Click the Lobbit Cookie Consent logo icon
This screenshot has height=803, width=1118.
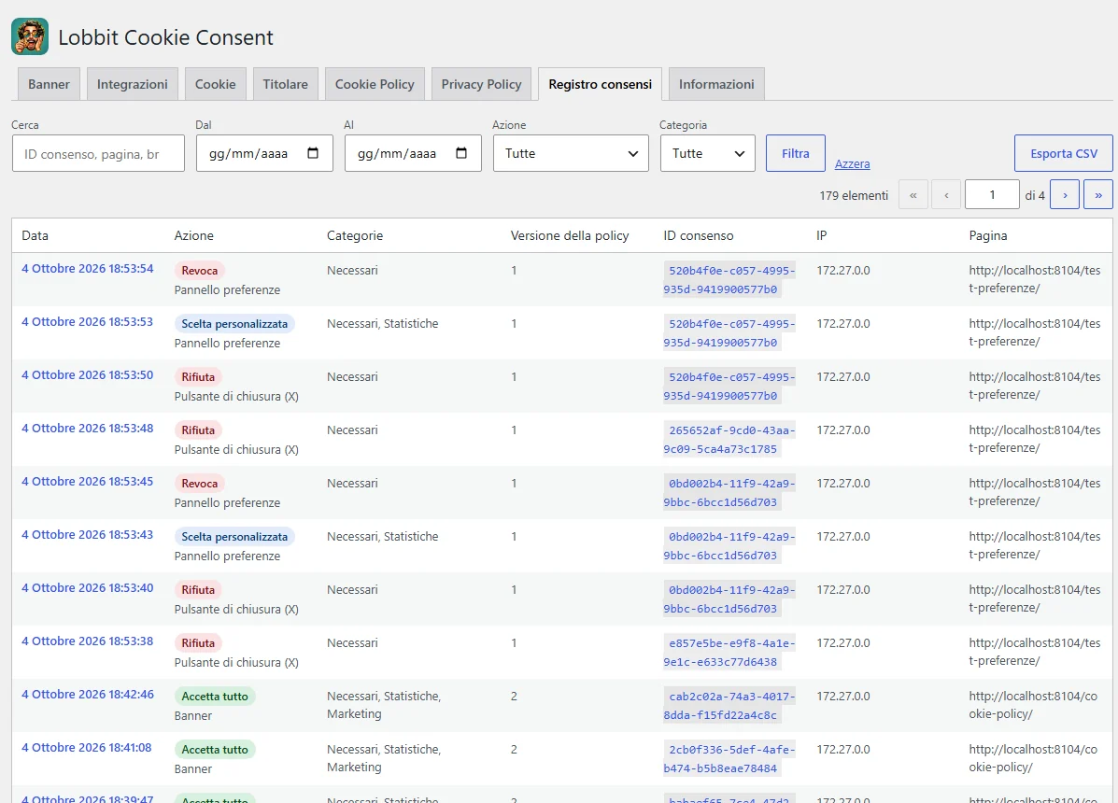point(30,37)
